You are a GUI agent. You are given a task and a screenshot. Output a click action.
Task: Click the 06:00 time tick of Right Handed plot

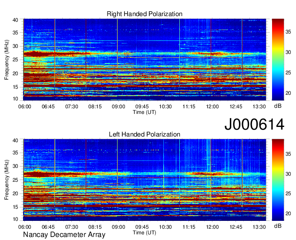click(24, 107)
